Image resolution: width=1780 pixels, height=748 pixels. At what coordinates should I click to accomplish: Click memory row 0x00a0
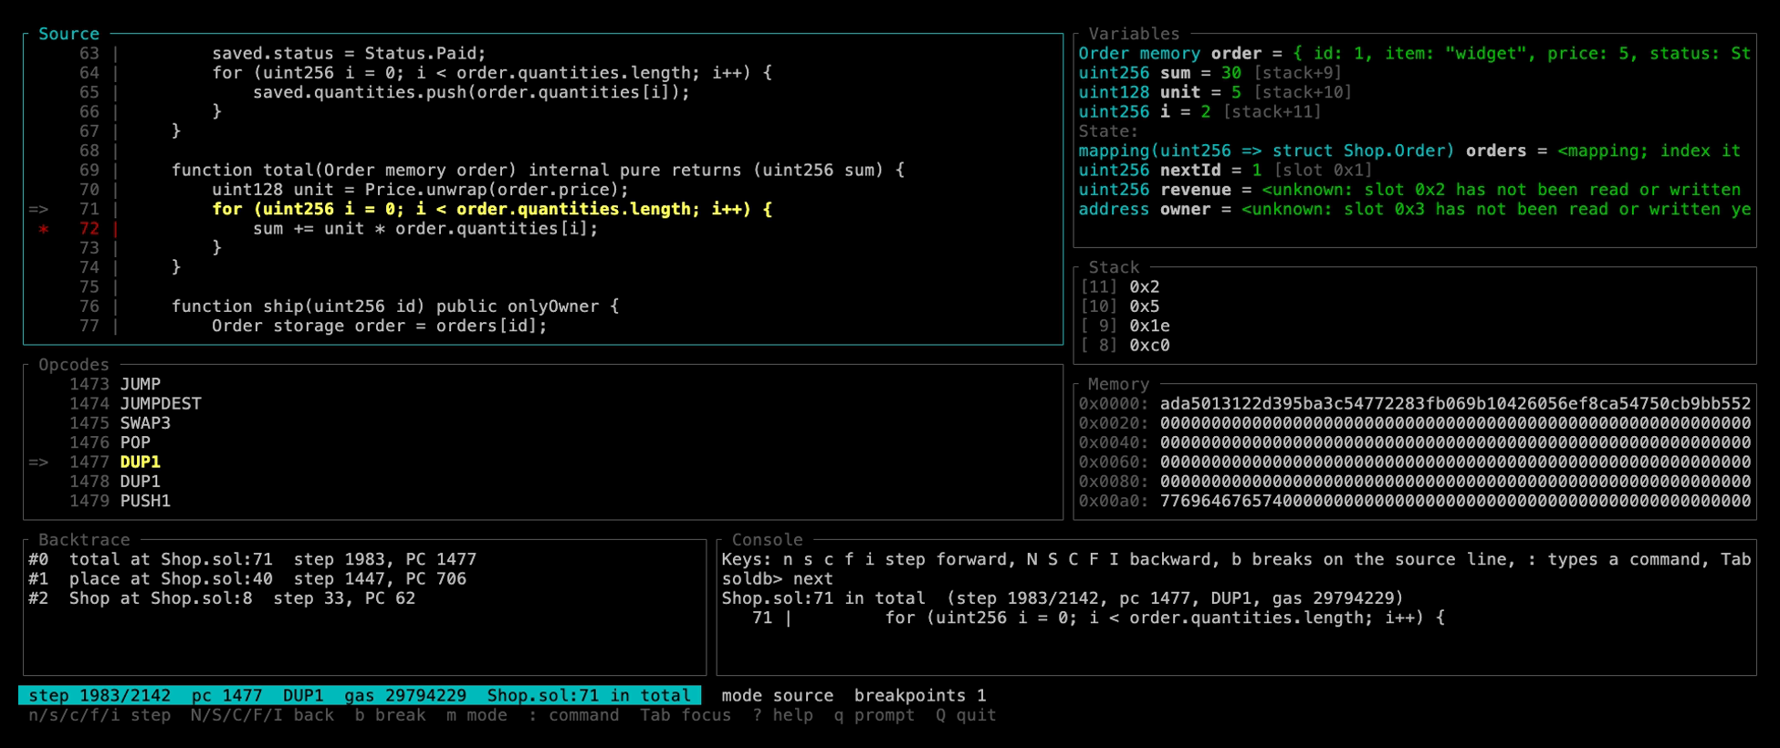click(1414, 501)
